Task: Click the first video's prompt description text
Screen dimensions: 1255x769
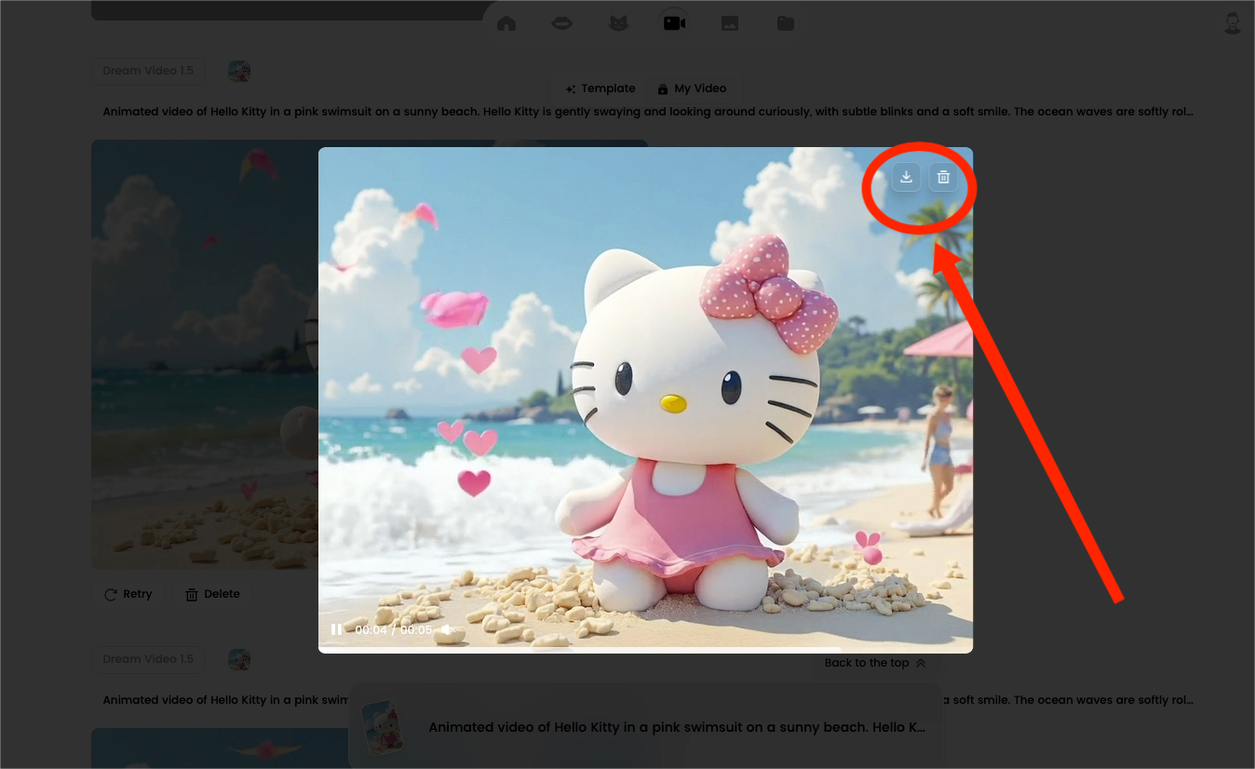Action: click(x=648, y=112)
